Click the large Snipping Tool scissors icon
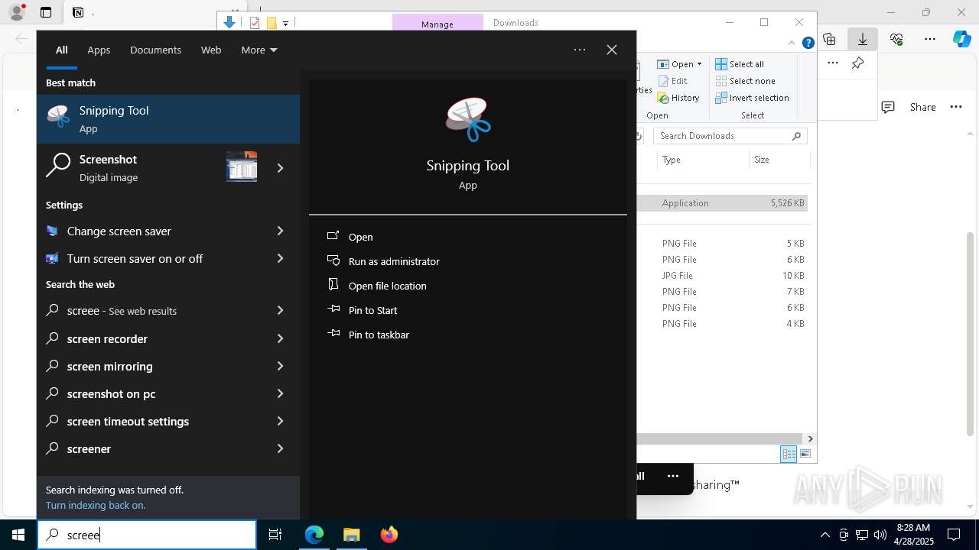The image size is (979, 550). click(468, 120)
